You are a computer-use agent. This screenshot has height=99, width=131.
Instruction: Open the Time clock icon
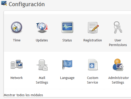click(x=17, y=27)
